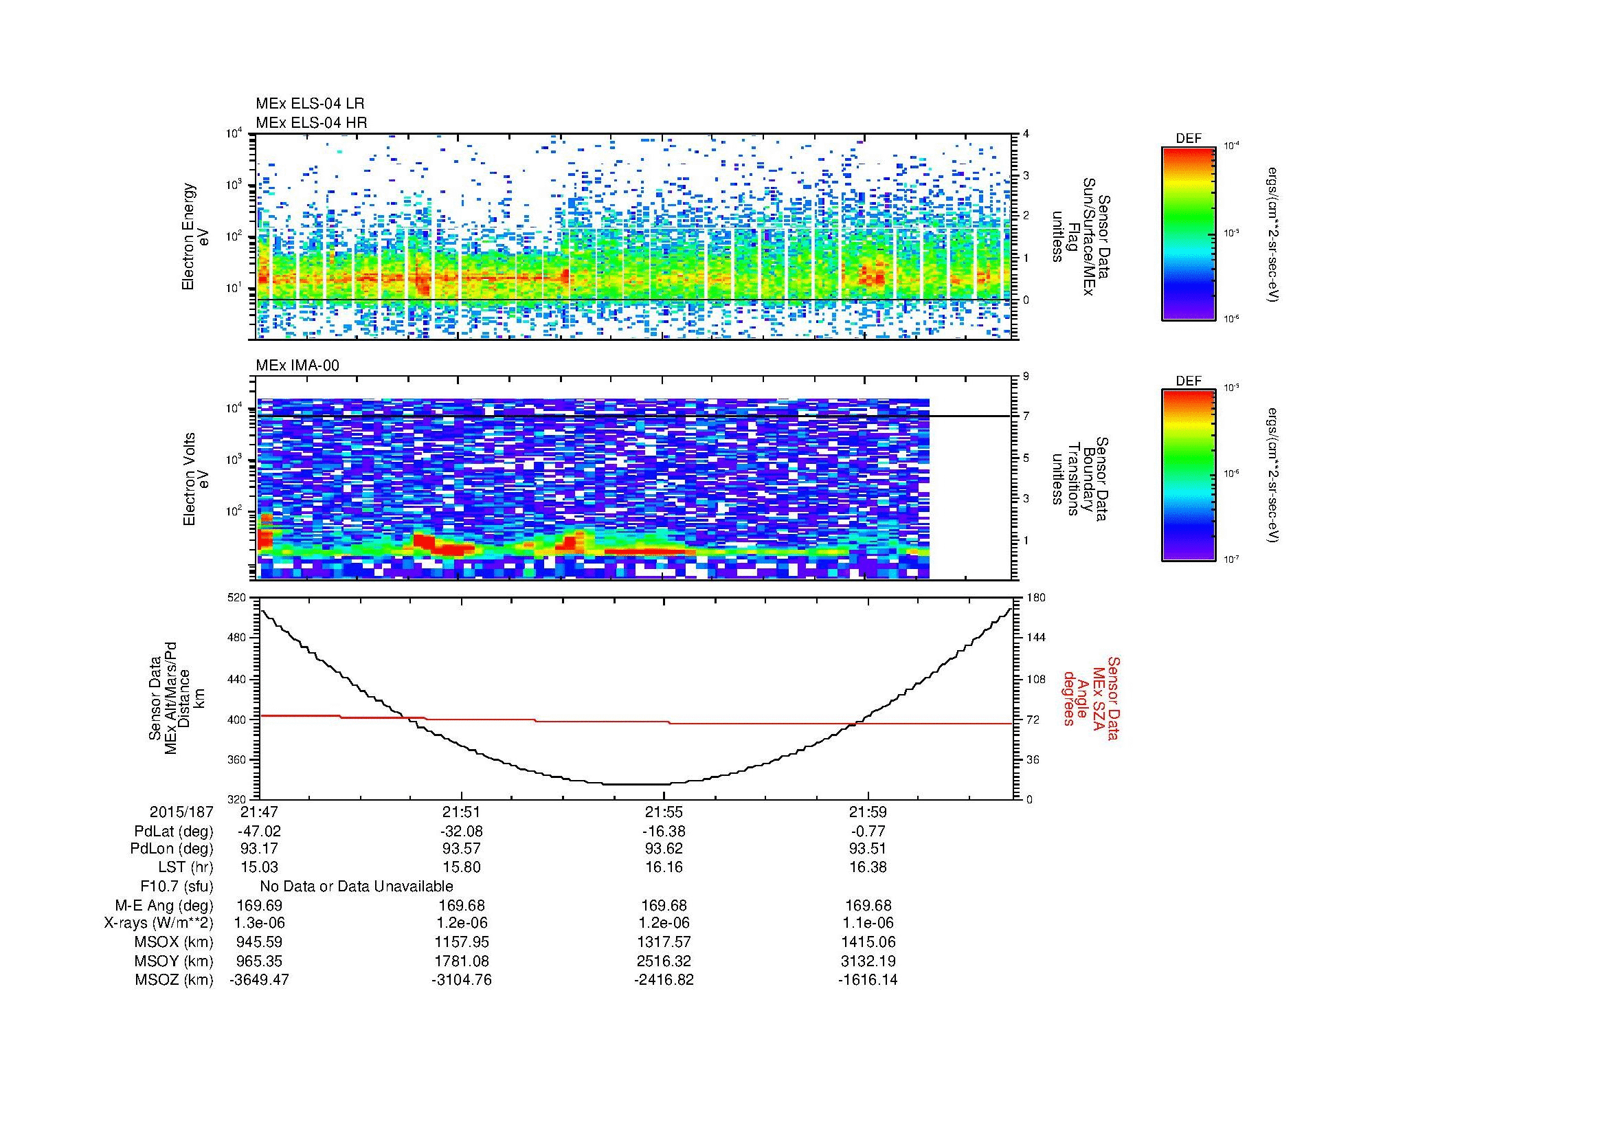Click the MSOZ value -1616.14
Viewport: 1607px width, 1136px height.
point(868,980)
